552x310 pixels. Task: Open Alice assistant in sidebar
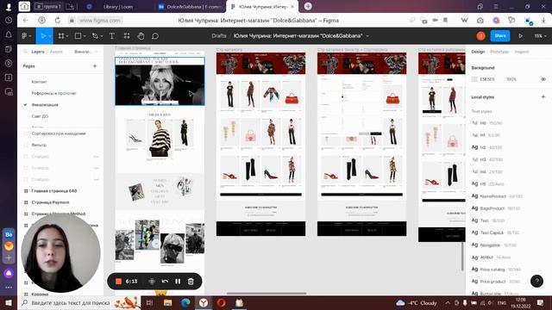9,273
